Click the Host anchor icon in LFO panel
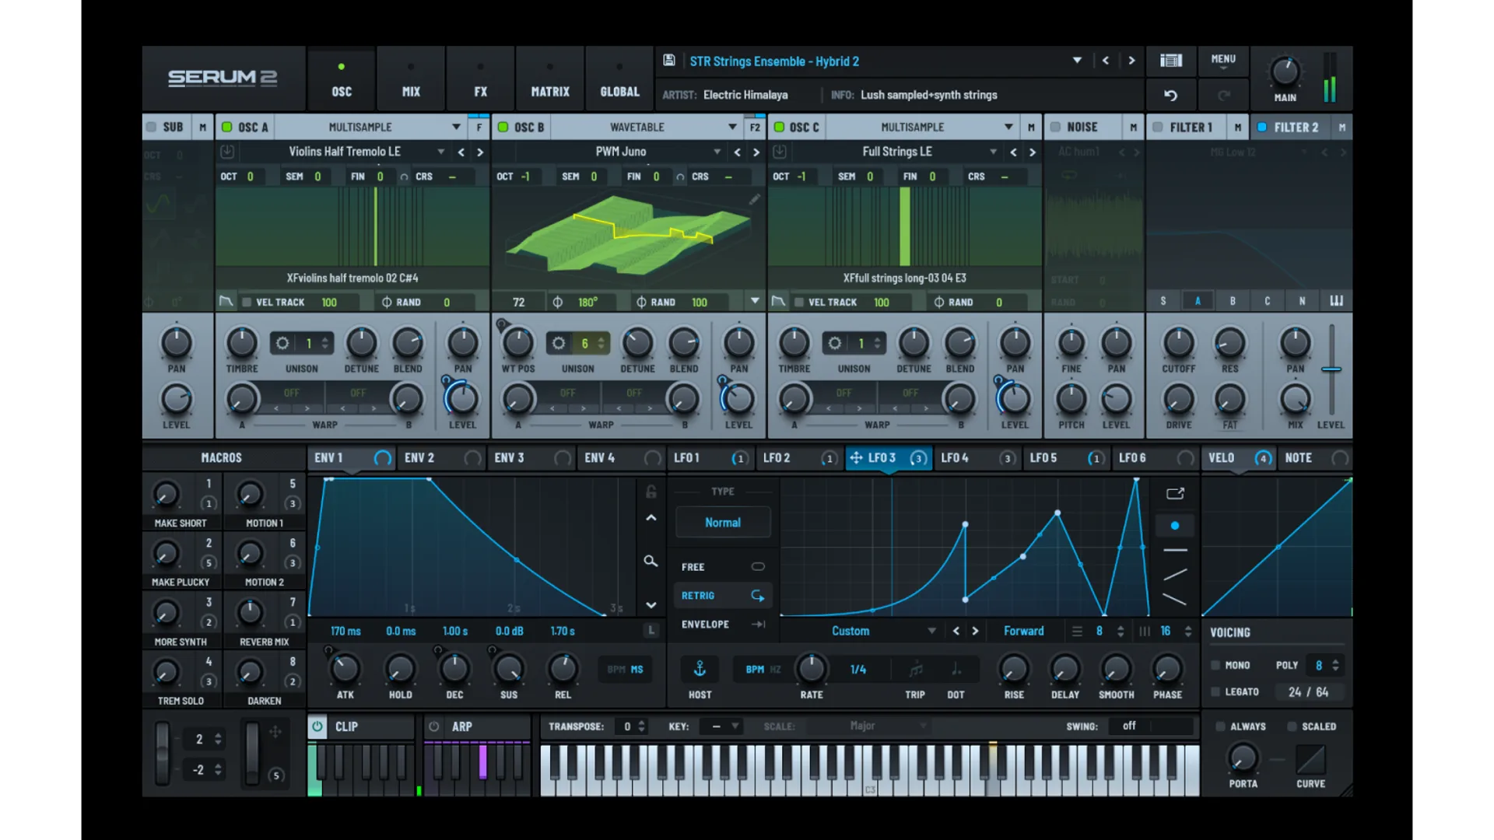Image resolution: width=1494 pixels, height=840 pixels. (700, 668)
